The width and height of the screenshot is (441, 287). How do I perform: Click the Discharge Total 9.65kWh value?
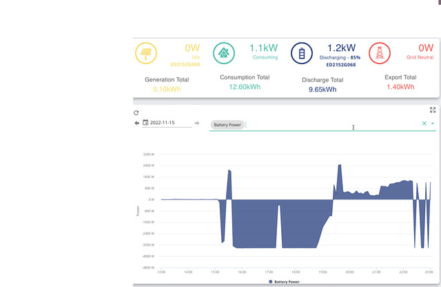(322, 90)
